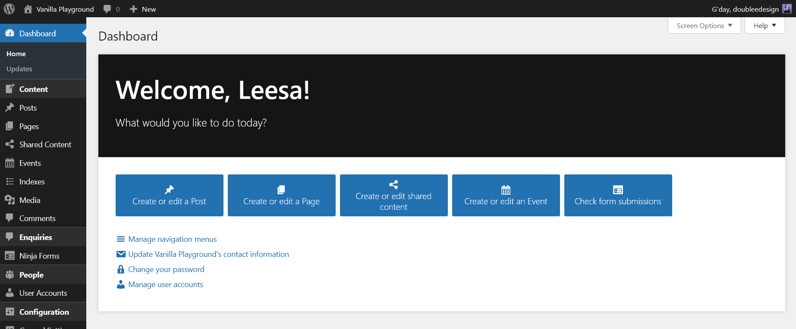Click Create or edit a Post button
This screenshot has height=329, width=796.
pos(169,196)
